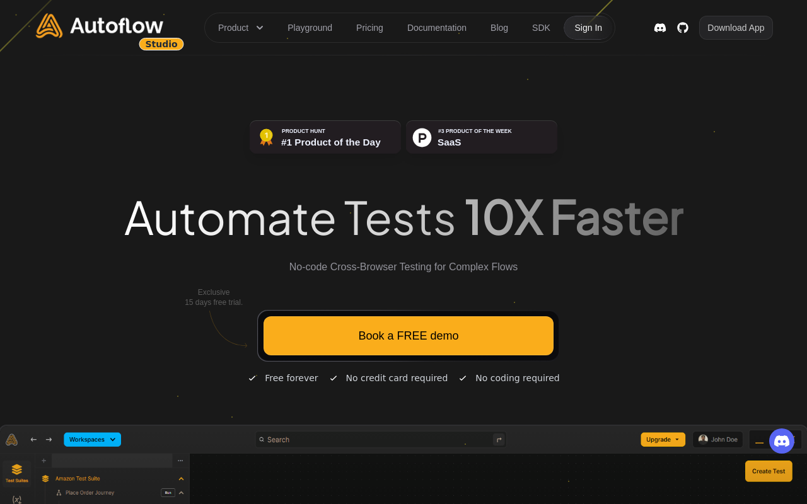Click the Search field in app preview
Viewport: 807px width, 504px height.
(375, 440)
